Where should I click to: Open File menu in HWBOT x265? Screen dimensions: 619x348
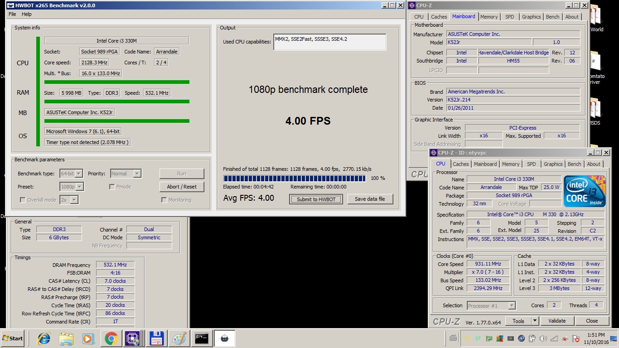(12, 14)
